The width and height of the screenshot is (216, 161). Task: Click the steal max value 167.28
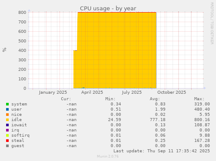click(x=202, y=141)
